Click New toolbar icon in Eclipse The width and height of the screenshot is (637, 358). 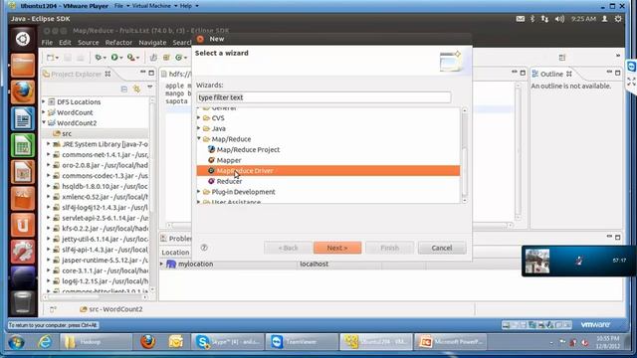point(51,58)
